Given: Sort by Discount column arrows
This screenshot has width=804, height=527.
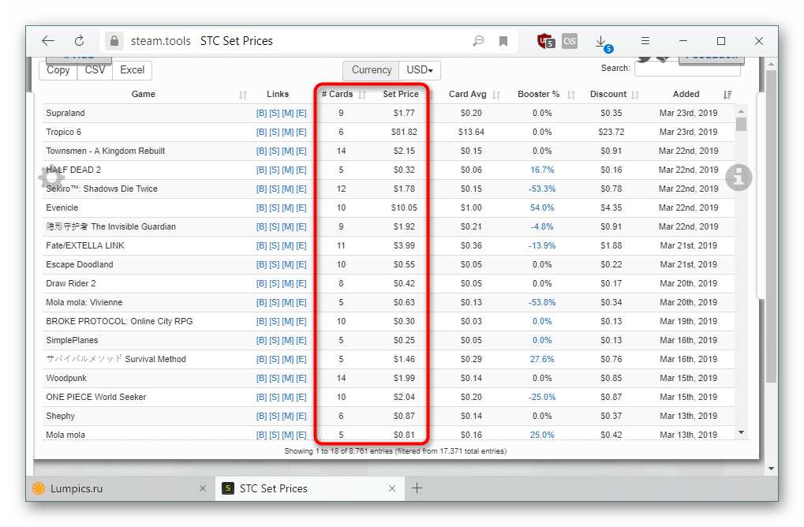Looking at the screenshot, I should click(635, 95).
